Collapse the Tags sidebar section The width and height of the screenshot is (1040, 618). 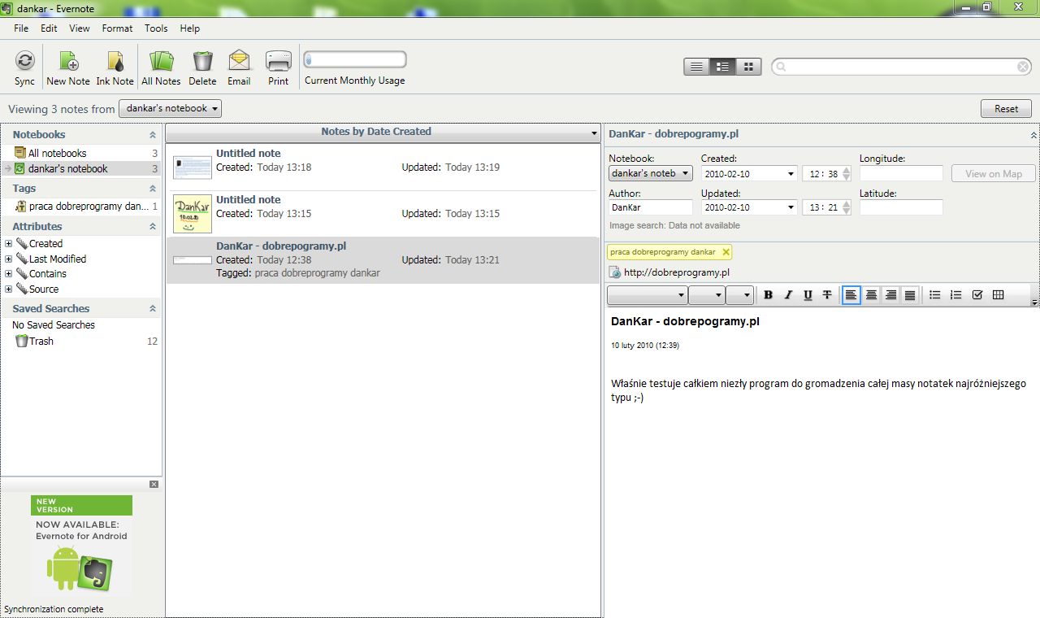(152, 189)
